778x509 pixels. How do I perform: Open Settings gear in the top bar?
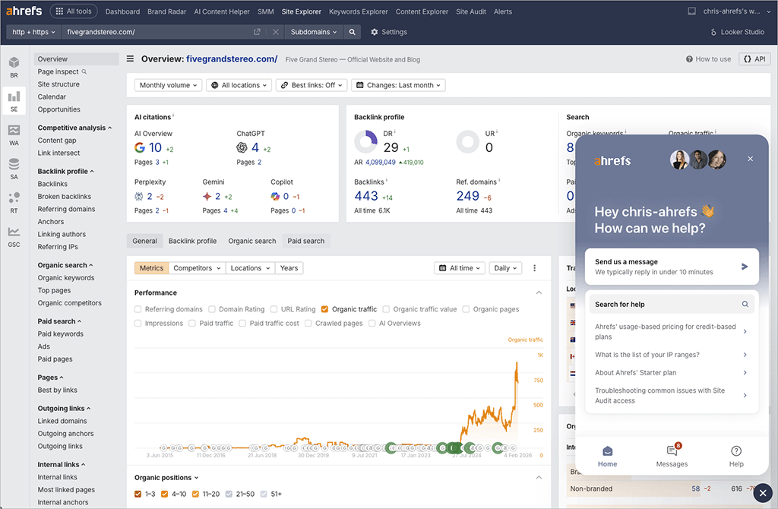[x=388, y=32]
